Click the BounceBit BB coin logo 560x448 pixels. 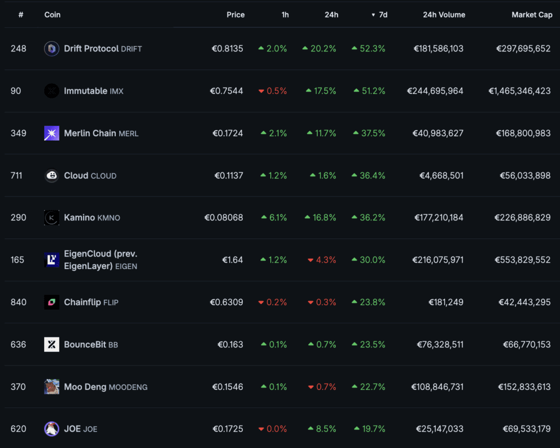coord(51,345)
